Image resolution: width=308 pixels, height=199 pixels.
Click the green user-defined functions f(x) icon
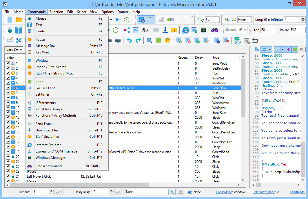tap(237, 40)
